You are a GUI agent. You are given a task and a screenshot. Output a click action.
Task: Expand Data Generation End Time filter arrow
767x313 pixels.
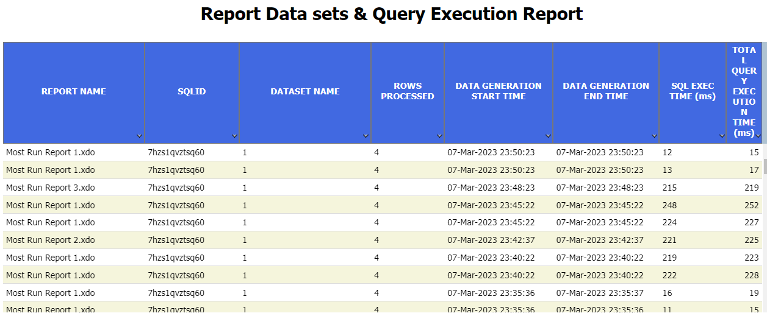click(x=654, y=136)
